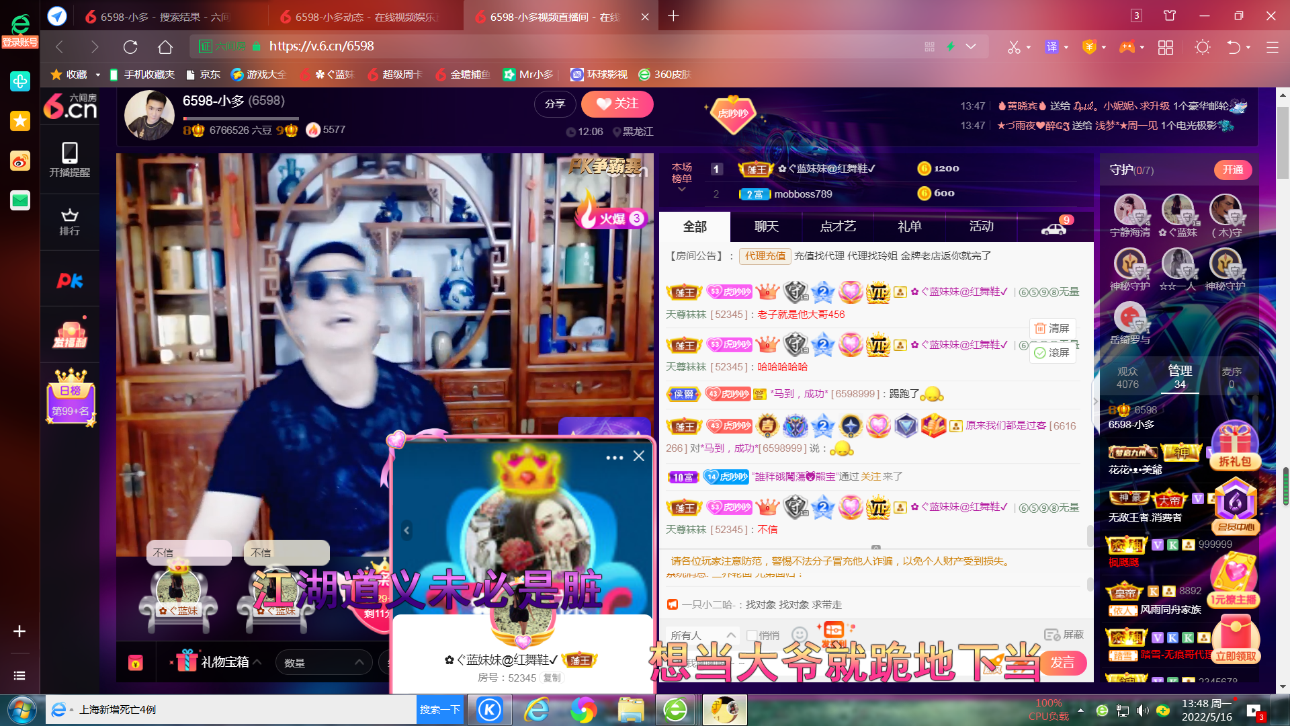Toggle the 悄悄 whisper checkbox

pos(751,635)
